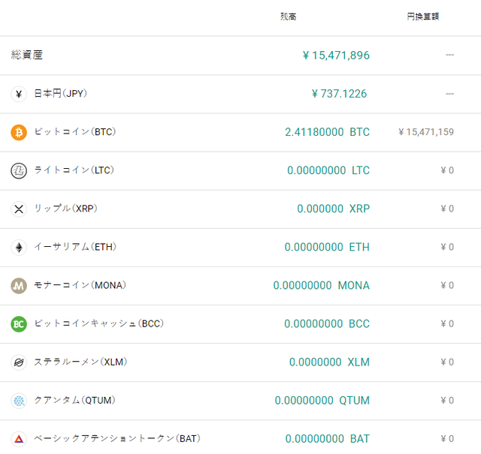The width and height of the screenshot is (481, 454).
Task: Select the 日本円(JPY) row label
Action: tap(60, 94)
